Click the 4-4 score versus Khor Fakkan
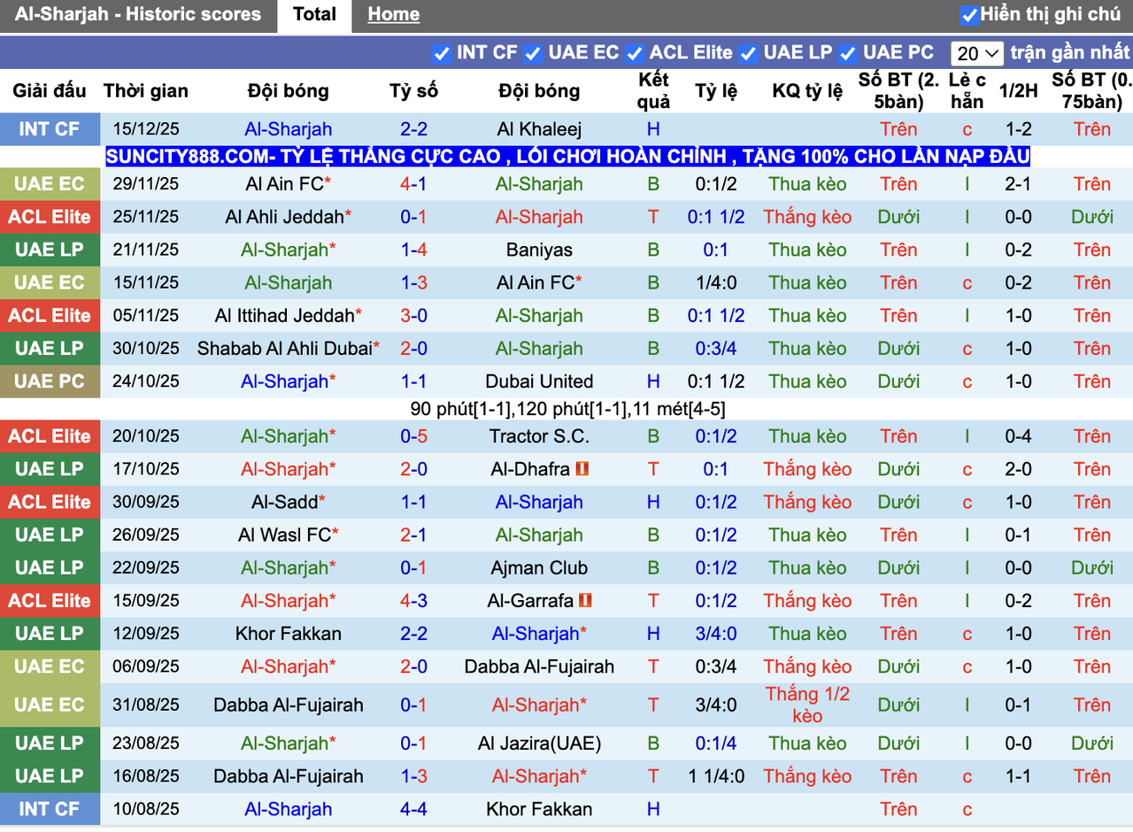The image size is (1133, 832). 413,809
